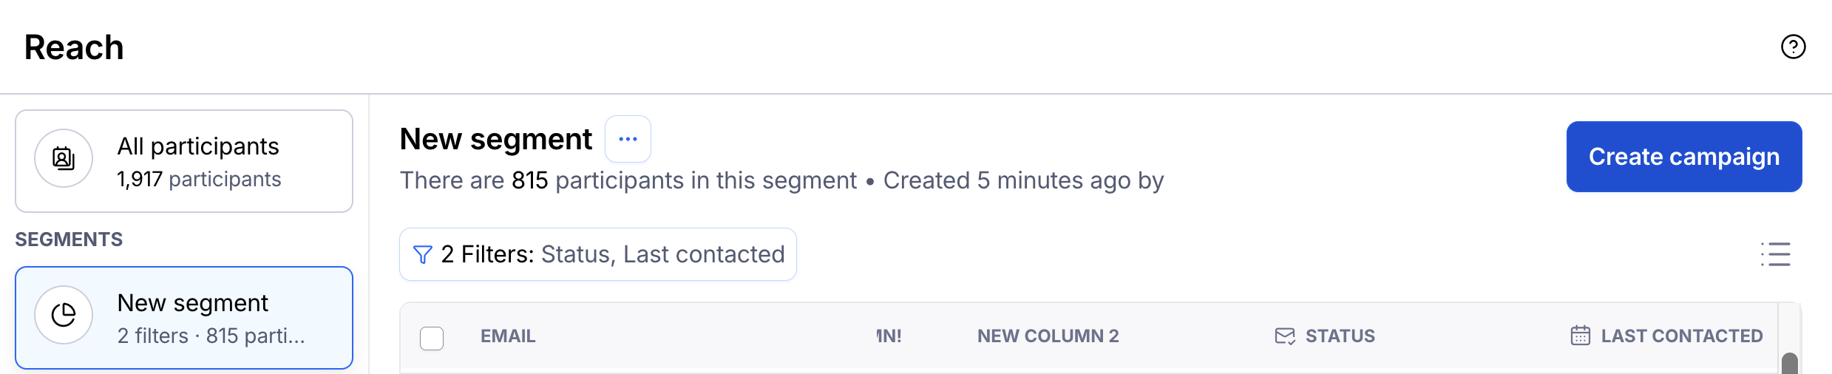Click the All participants contacts icon
1832x374 pixels.
pyautogui.click(x=64, y=158)
